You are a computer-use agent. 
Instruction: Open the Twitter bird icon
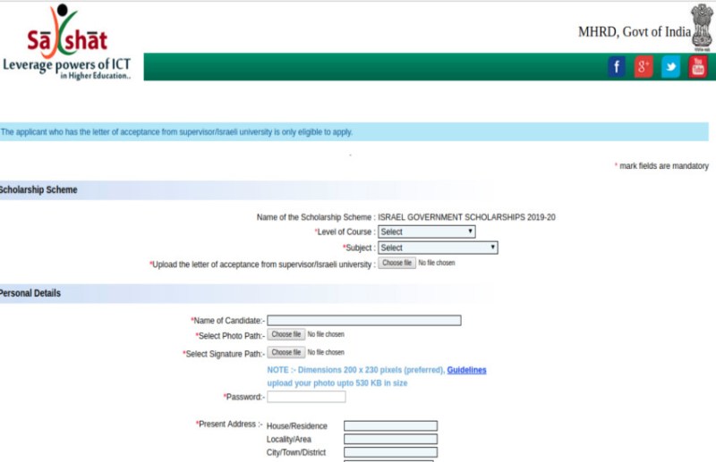(670, 67)
